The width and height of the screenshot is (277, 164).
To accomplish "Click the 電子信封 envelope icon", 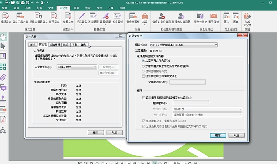I will click(214, 16).
